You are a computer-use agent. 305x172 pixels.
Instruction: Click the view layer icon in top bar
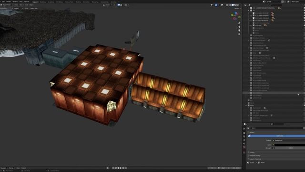[x=289, y=1]
